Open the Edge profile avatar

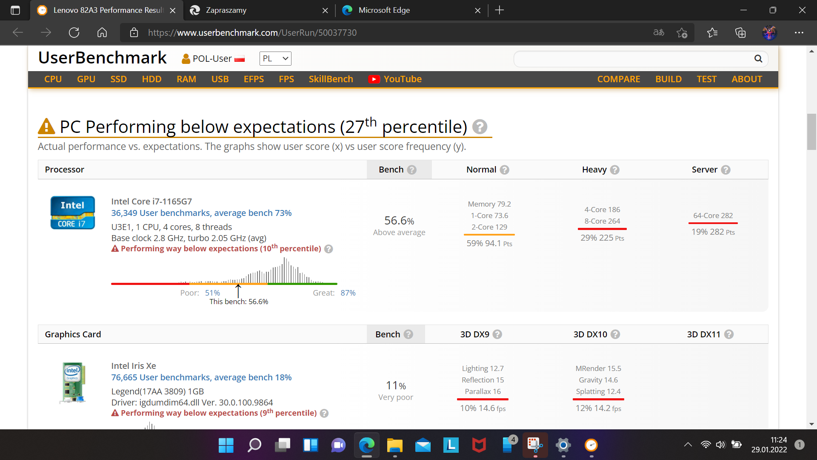[x=769, y=33]
